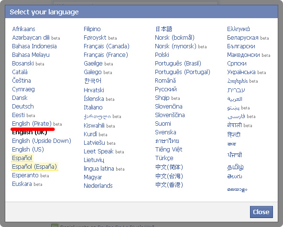Select Galego beta language
The image size is (283, 227).
[x=93, y=72]
